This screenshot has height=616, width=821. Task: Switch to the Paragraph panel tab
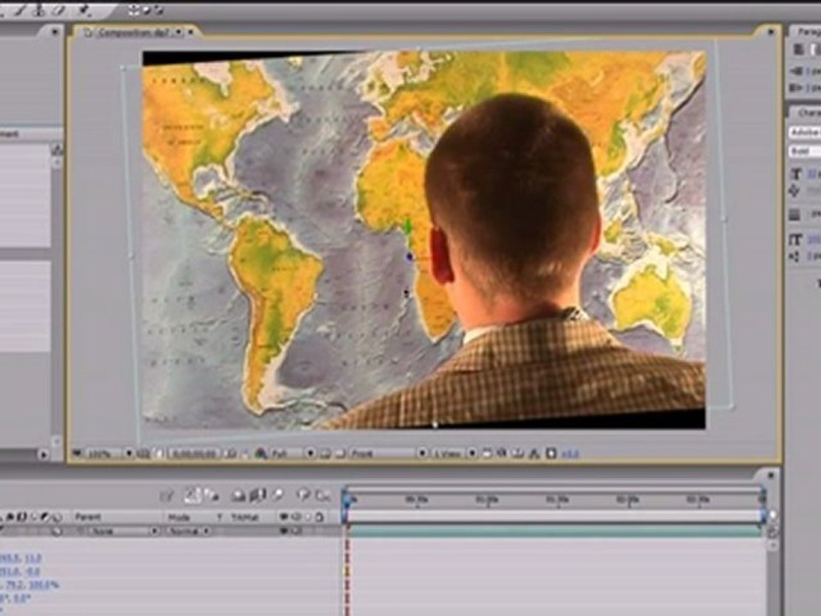(x=808, y=32)
